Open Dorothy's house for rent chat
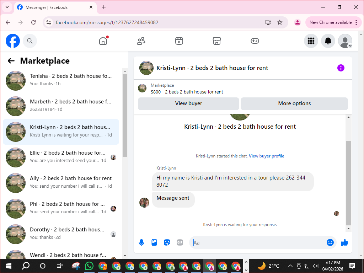This screenshot has width=364, height=273. (x=61, y=234)
